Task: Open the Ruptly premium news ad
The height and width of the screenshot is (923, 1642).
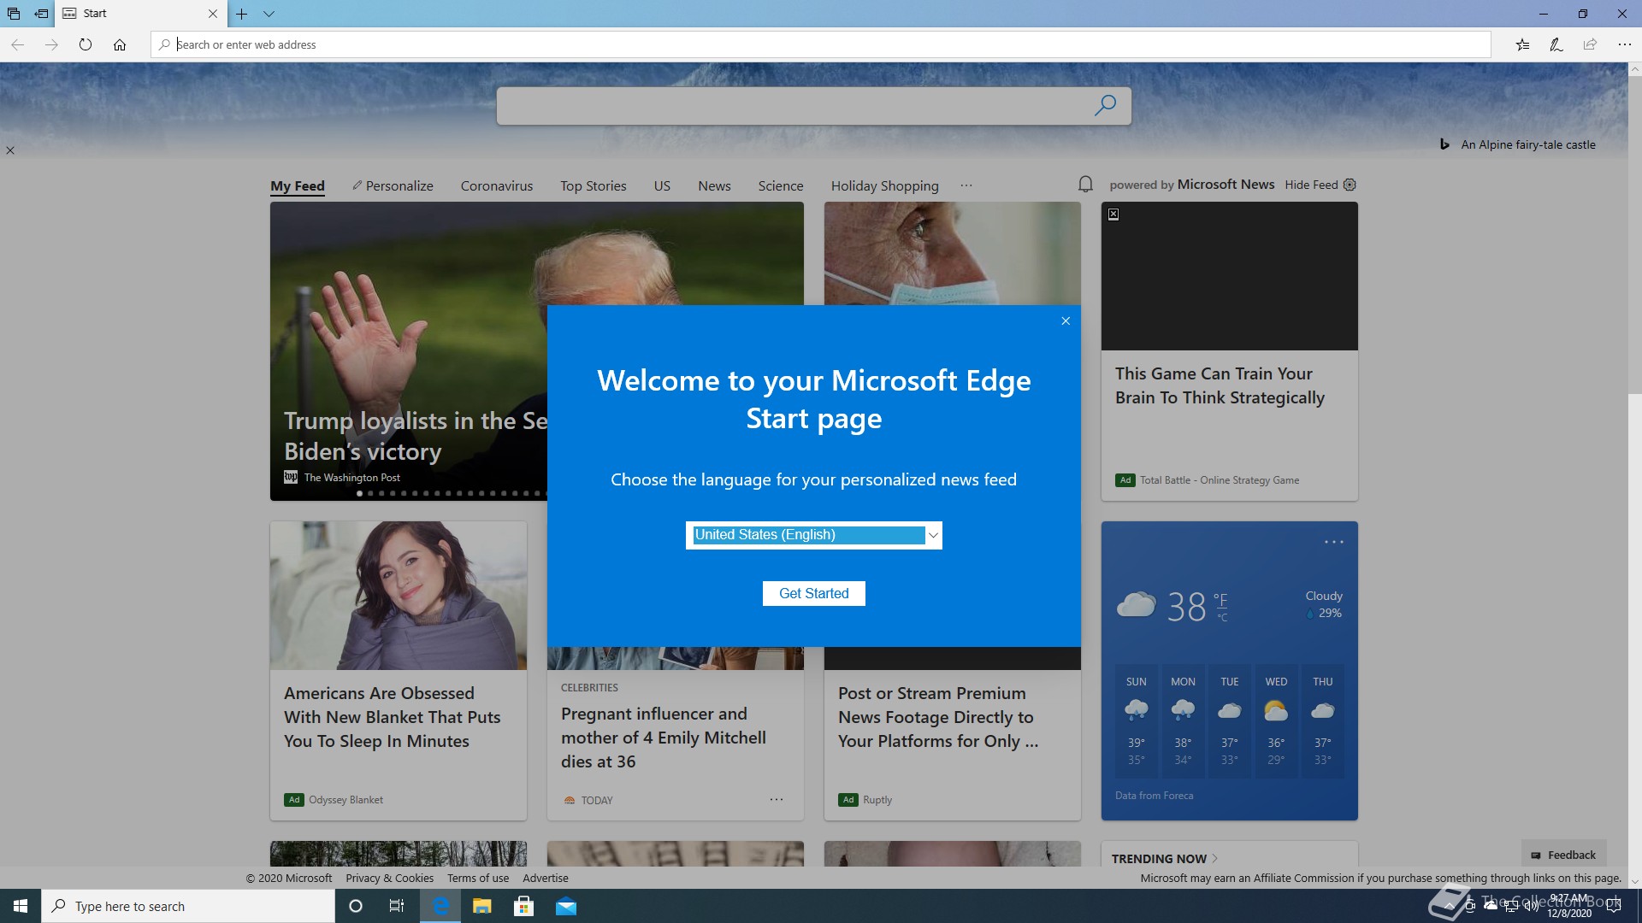Action: [953, 735]
